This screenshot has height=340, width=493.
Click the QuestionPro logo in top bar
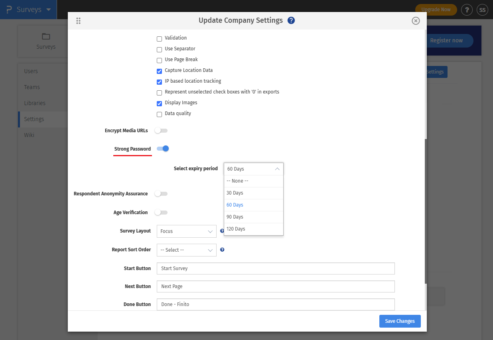9,9
